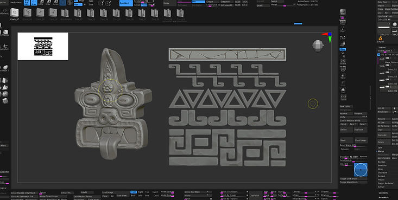The height and width of the screenshot is (200, 398).
Task: Expand the ArrayMesh sub-palette
Action: 384,197
